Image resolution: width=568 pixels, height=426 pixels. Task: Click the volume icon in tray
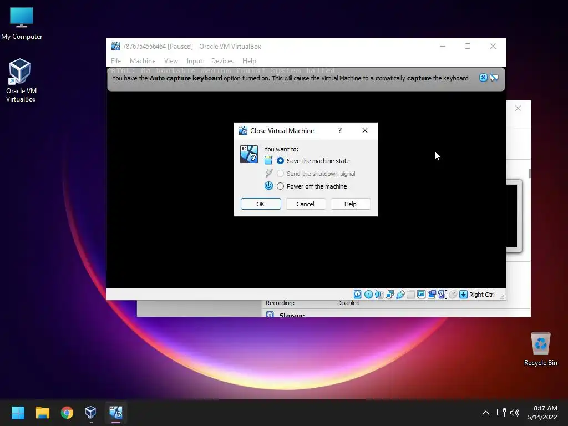click(x=514, y=413)
